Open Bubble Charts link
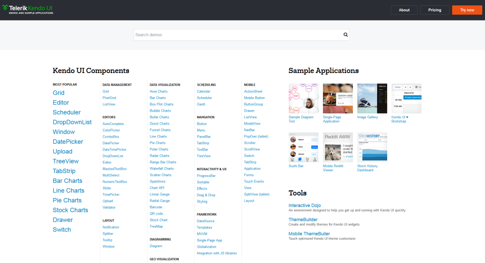The height and width of the screenshot is (263, 485). 160,111
